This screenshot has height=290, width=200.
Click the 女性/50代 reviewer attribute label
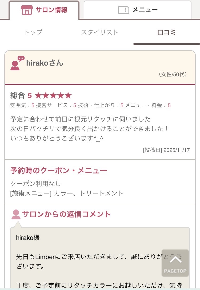(173, 74)
